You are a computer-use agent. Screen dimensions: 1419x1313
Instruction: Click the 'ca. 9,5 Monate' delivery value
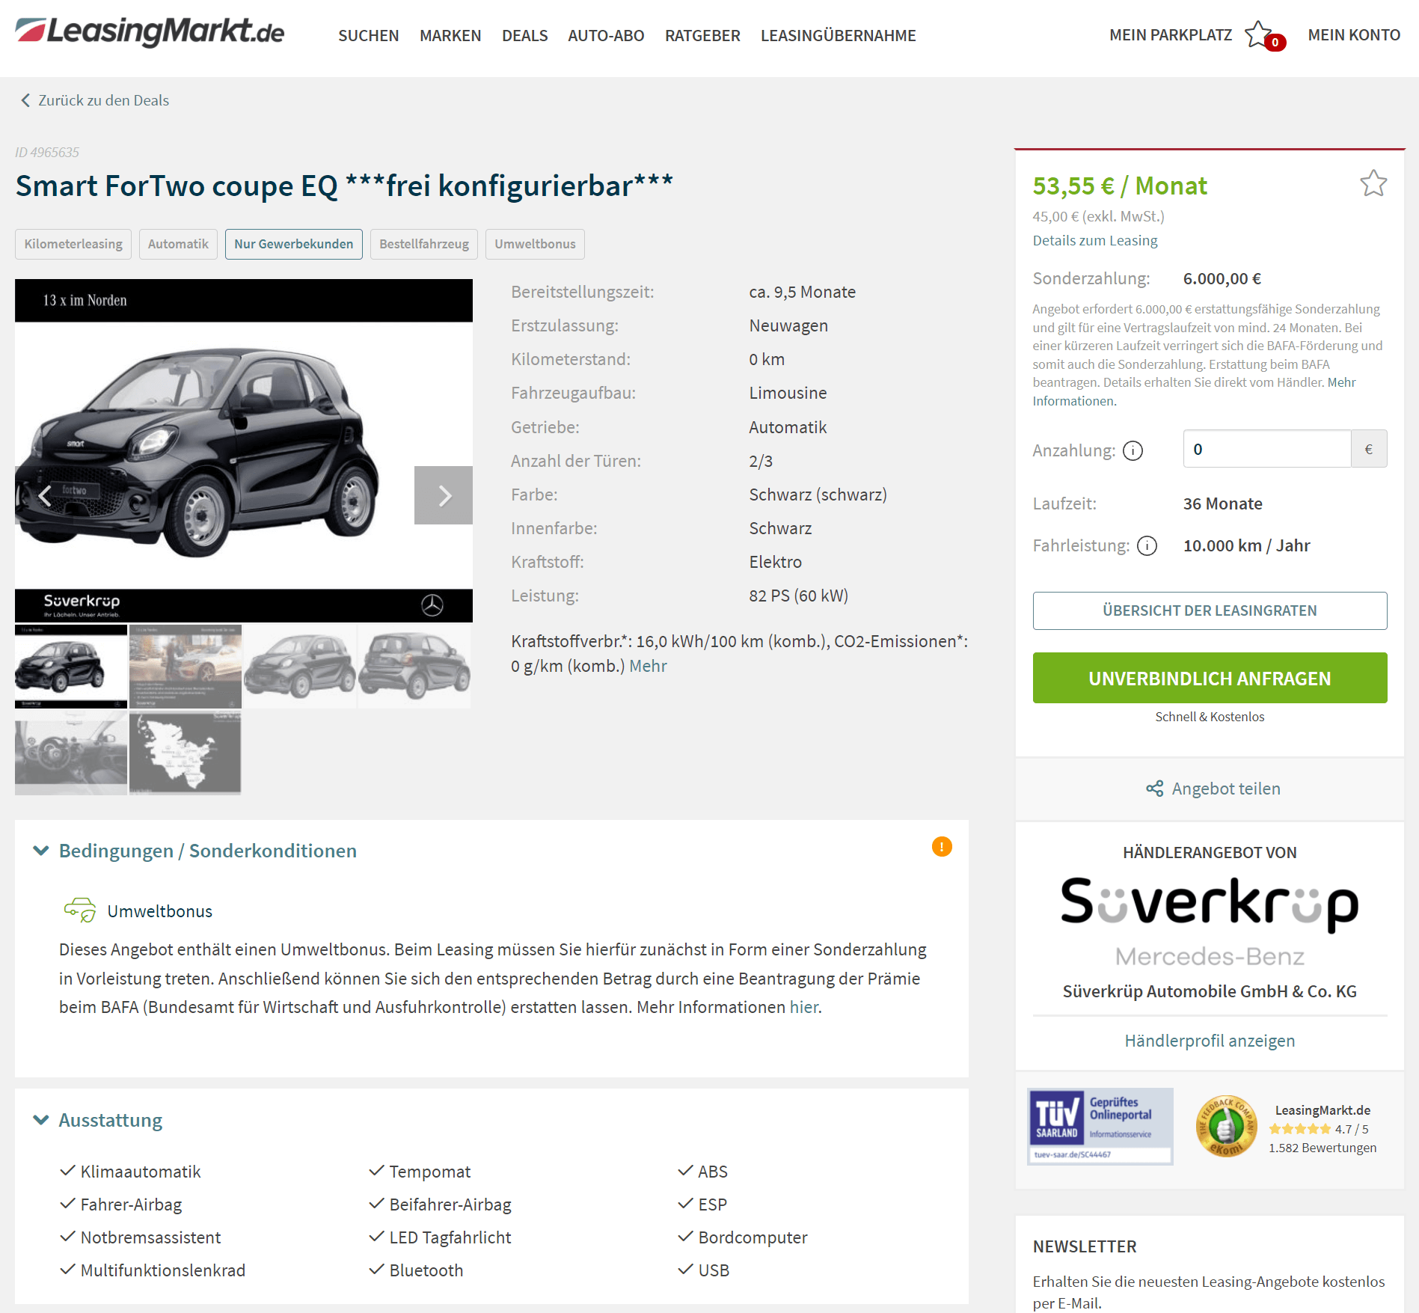coord(802,292)
